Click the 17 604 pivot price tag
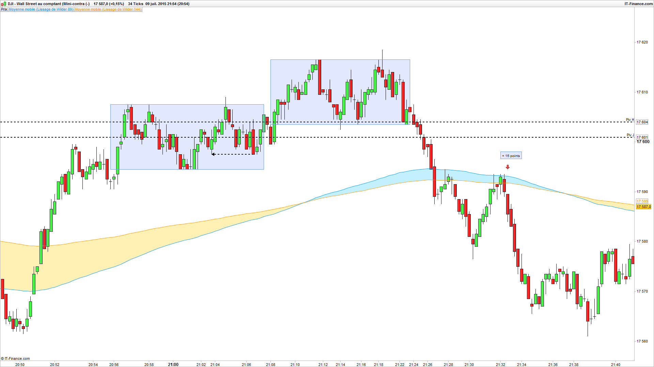The image size is (654, 367). point(642,122)
